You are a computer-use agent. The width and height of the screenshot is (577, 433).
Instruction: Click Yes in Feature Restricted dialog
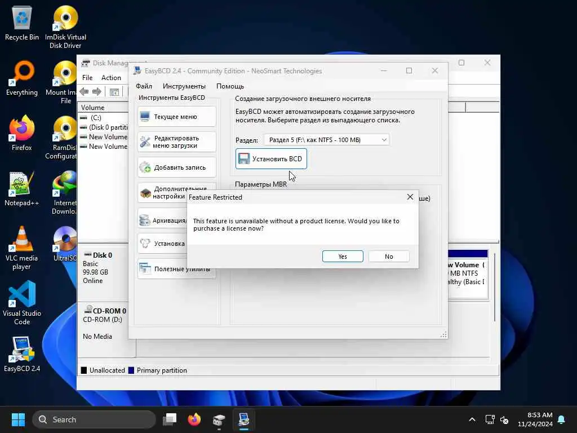tap(343, 257)
